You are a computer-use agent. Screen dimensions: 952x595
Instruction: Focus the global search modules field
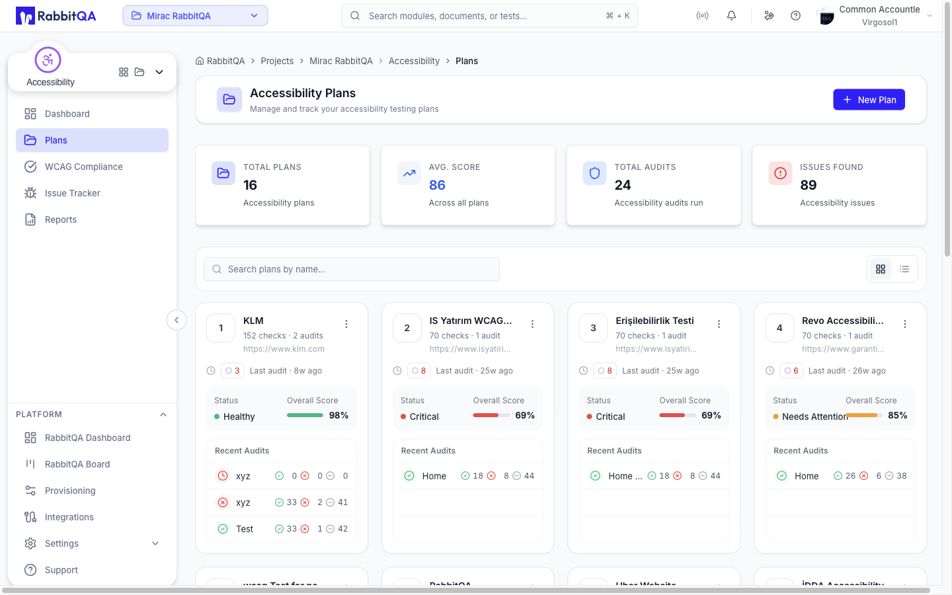[x=490, y=16]
